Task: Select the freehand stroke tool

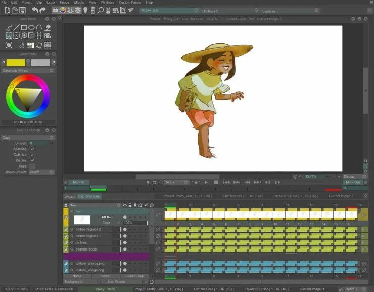Action: click(9, 28)
